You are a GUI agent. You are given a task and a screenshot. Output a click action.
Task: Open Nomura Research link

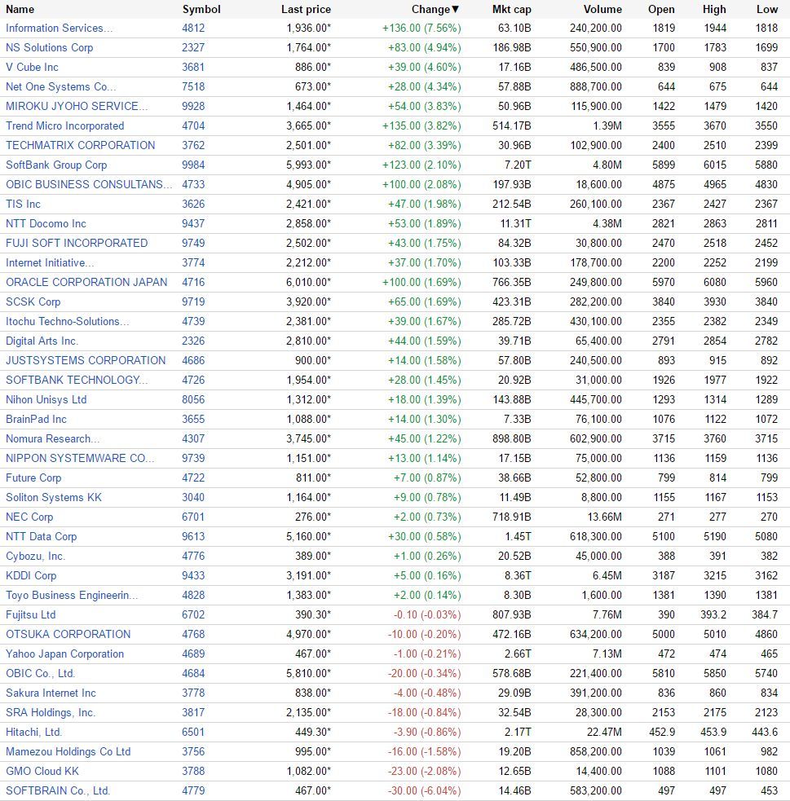coord(53,439)
